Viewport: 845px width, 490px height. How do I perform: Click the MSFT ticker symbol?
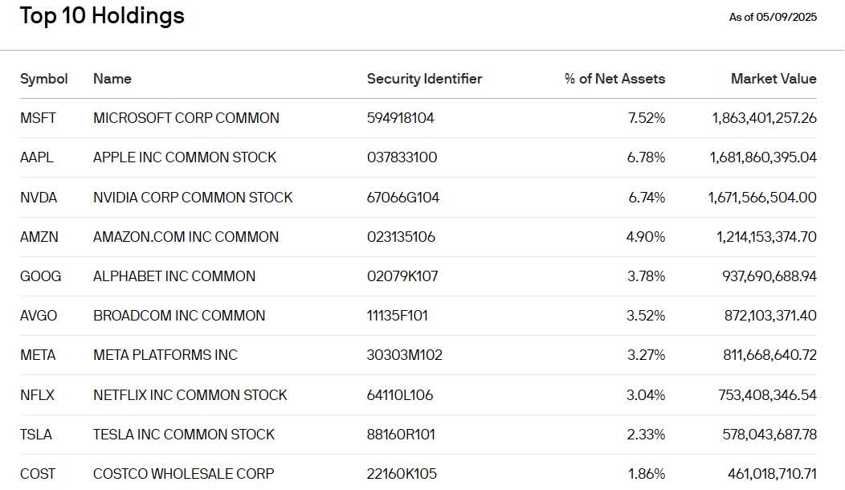pos(38,118)
